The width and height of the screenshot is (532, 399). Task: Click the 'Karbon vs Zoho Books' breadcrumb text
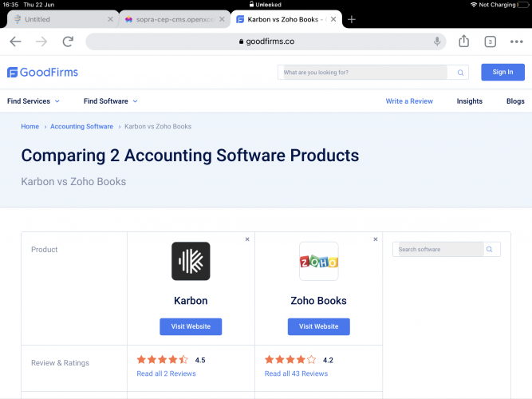click(158, 126)
